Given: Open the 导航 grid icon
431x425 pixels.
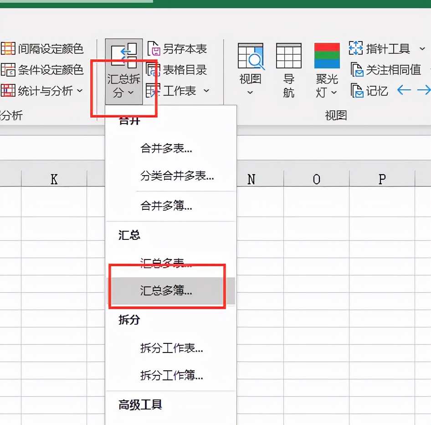Looking at the screenshot, I should [288, 56].
